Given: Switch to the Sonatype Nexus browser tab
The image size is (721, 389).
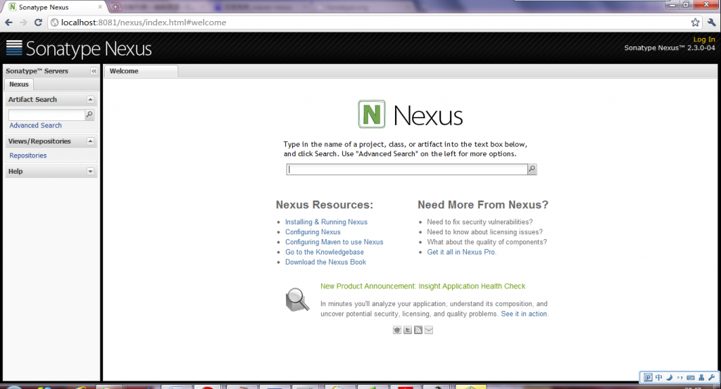Looking at the screenshot, I should coord(55,7).
